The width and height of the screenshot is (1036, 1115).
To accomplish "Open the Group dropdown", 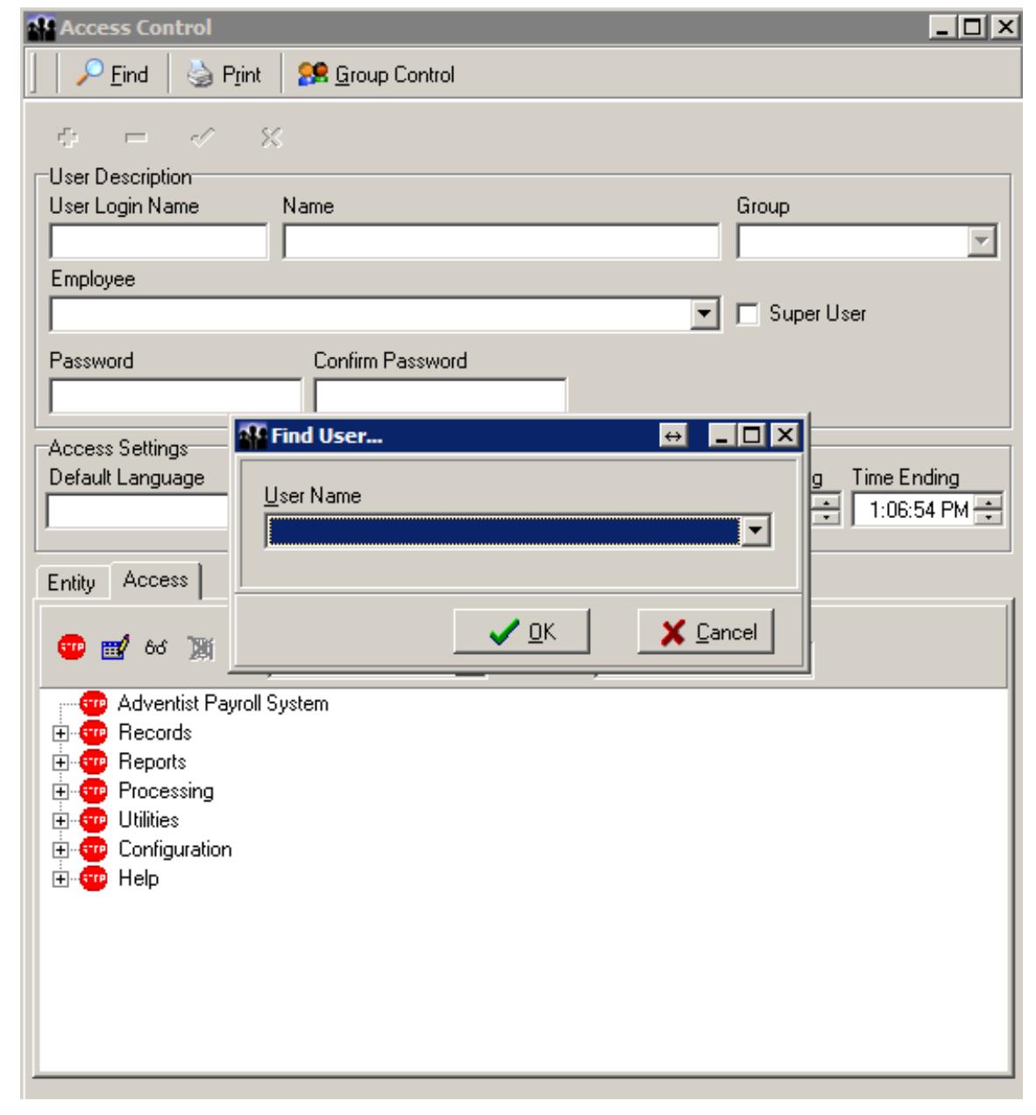I will pyautogui.click(x=983, y=241).
